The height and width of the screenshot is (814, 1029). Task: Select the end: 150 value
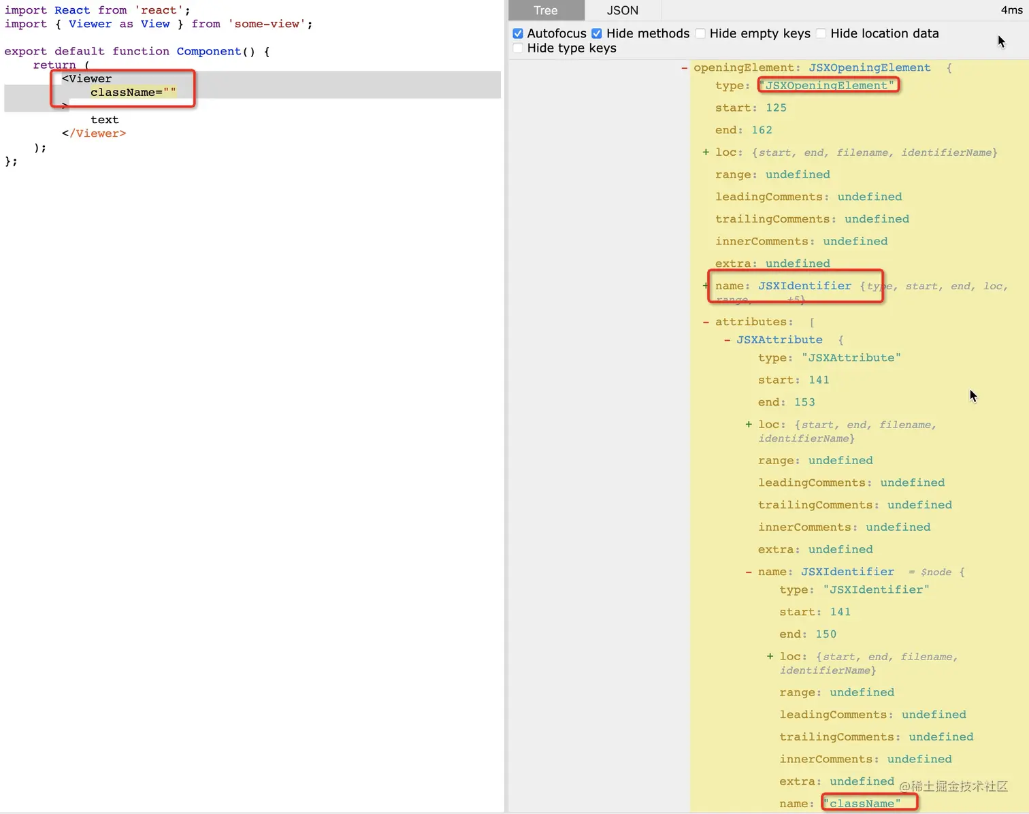(x=826, y=634)
